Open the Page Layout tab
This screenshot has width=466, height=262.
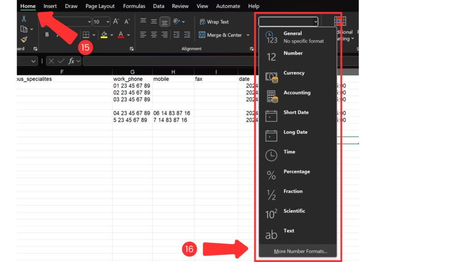point(100,6)
